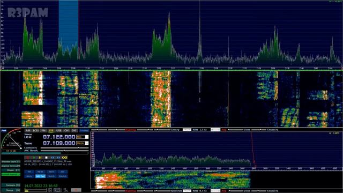Screen dimensions: 343x193
Task: Click Свернуть minimize button [F3]
Action: 11,185
